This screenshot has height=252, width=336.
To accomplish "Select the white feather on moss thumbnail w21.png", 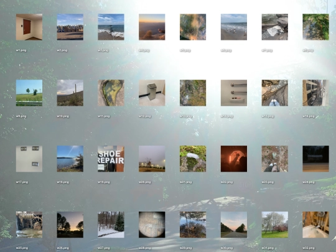I will 193,159.
